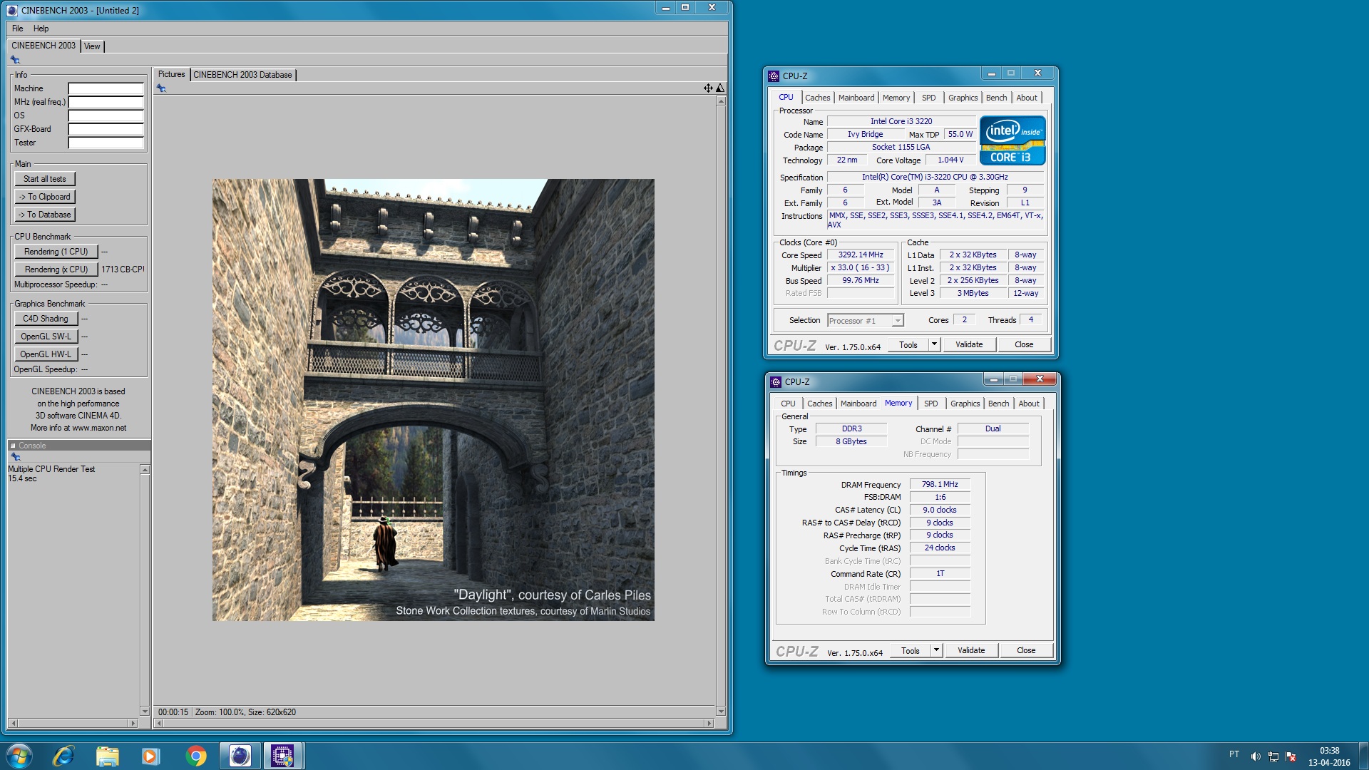The width and height of the screenshot is (1369, 770).
Task: Click picture panel vertical scrollbar down arrow
Action: [x=721, y=712]
